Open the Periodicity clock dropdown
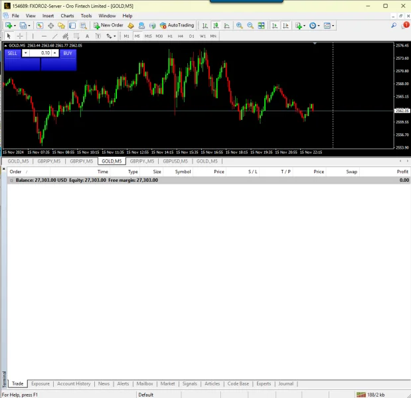 pos(314,25)
